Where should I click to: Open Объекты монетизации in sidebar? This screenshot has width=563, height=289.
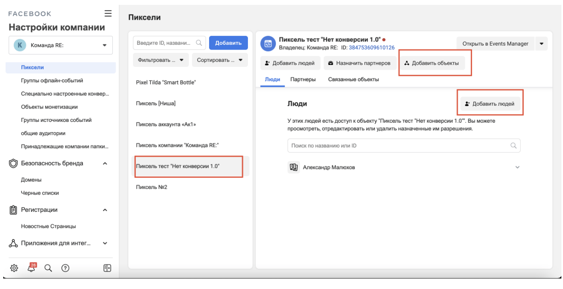49,107
